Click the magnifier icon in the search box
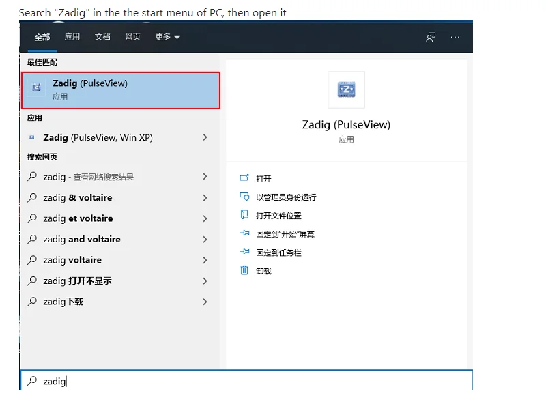 coord(32,380)
